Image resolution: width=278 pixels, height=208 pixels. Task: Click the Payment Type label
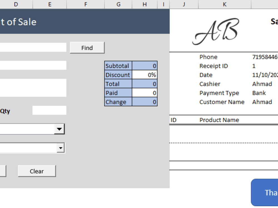[x=219, y=93]
